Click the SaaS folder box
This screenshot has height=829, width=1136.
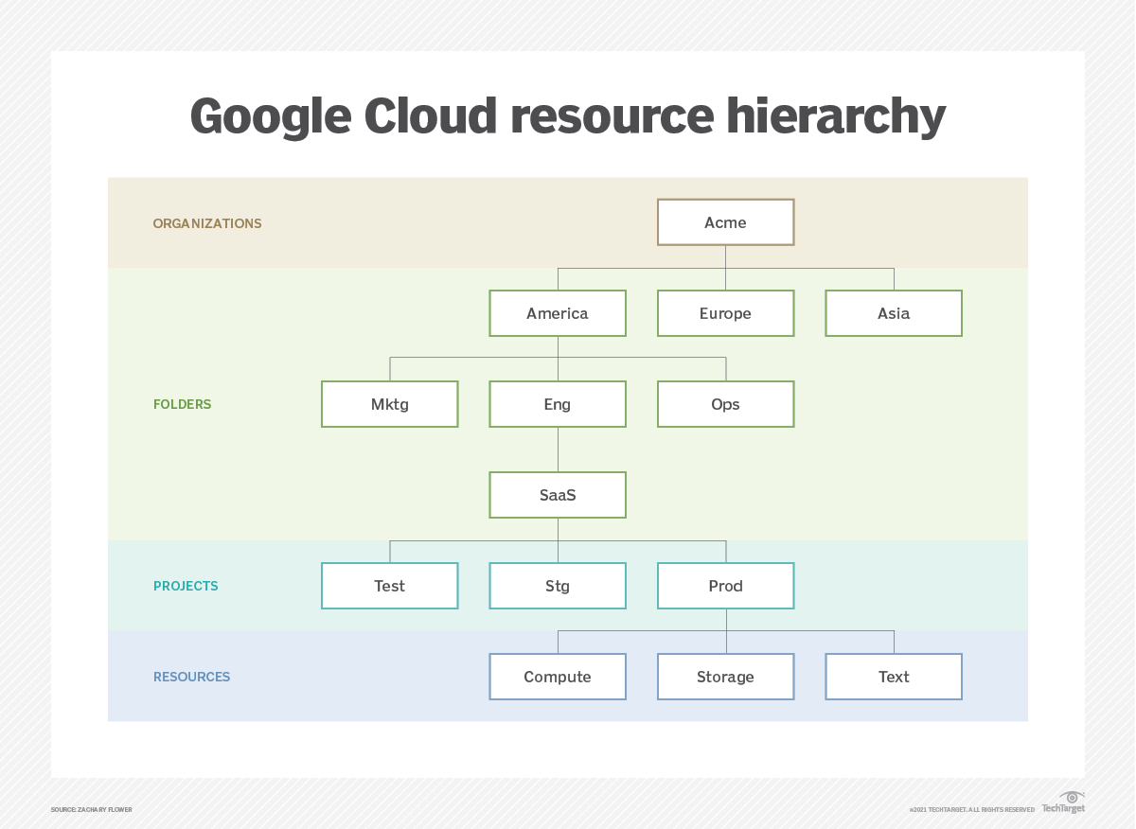click(558, 495)
